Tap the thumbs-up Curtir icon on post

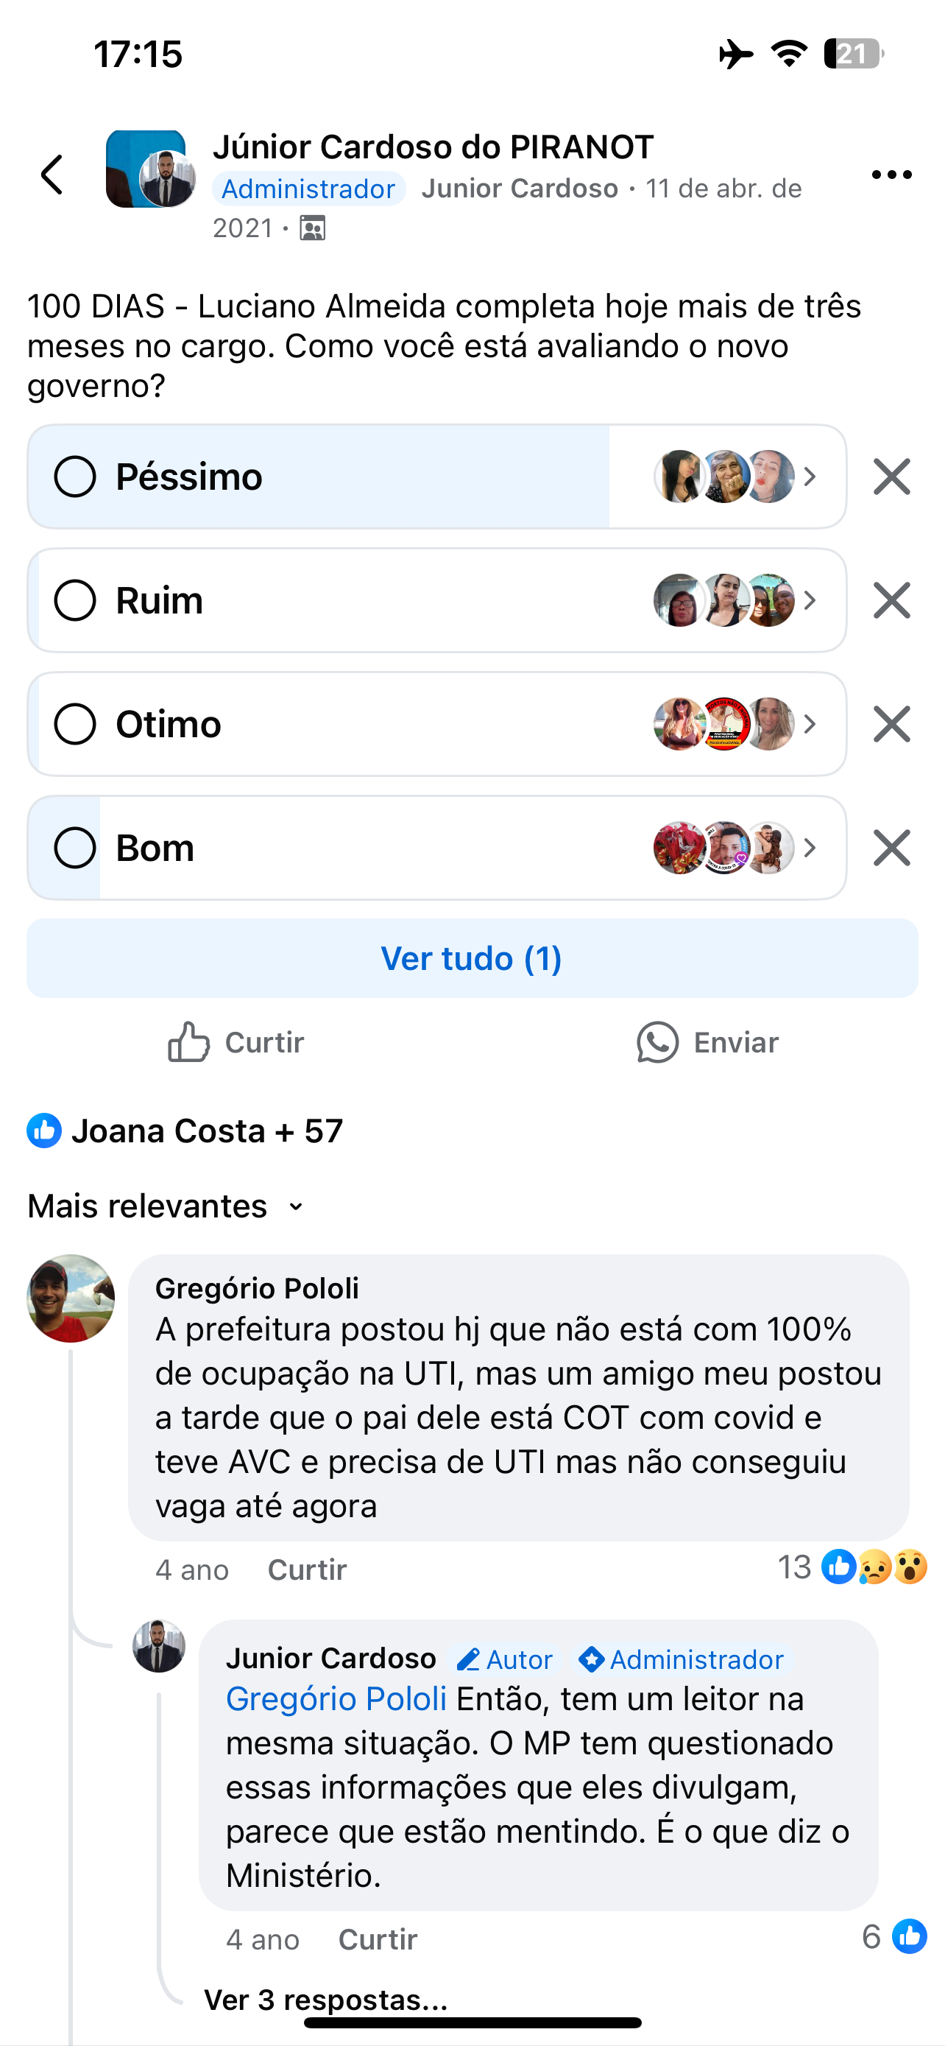pyautogui.click(x=189, y=1042)
